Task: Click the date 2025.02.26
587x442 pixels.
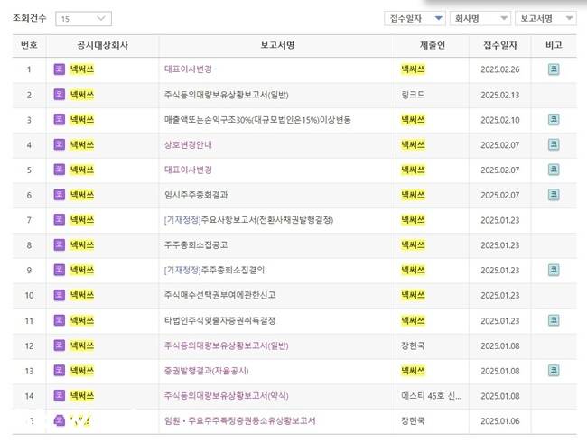Action: 500,69
